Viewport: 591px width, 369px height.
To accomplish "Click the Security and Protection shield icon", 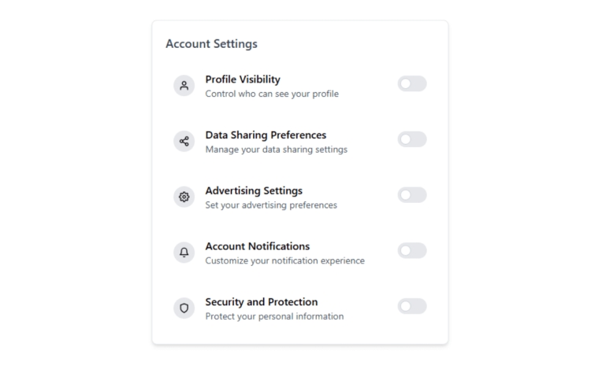I will (x=184, y=308).
